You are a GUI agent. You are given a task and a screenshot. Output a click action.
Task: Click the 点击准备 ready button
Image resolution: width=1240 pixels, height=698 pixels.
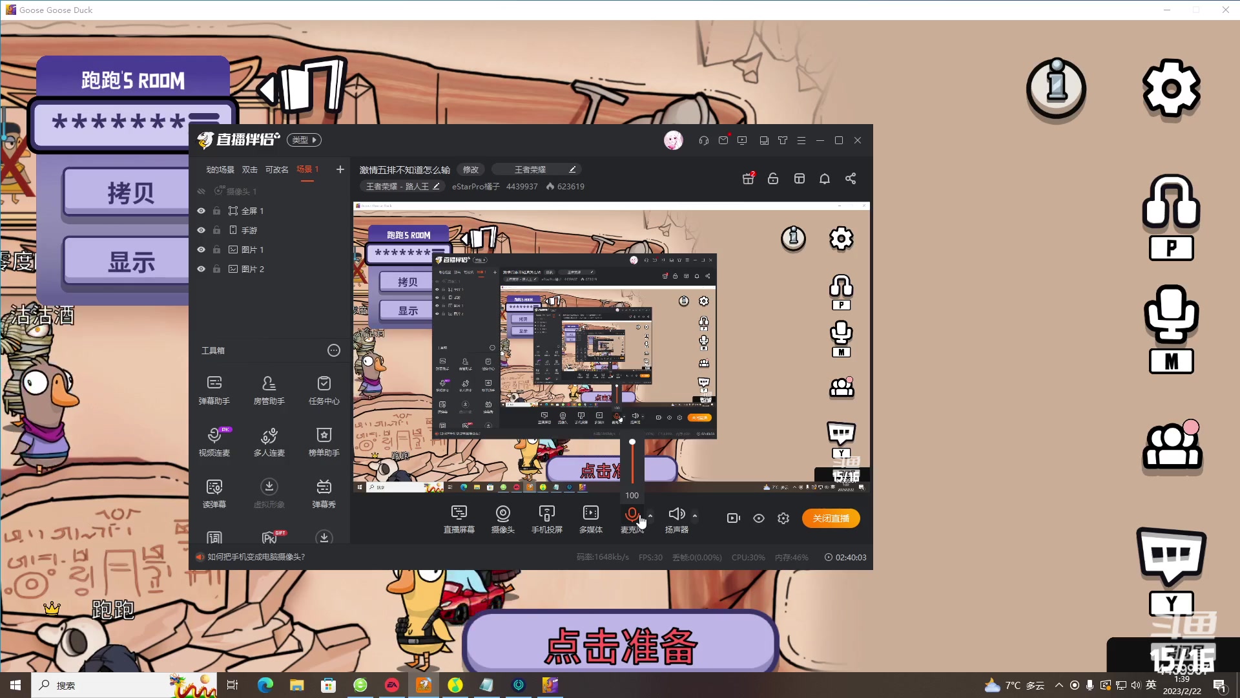(620, 645)
